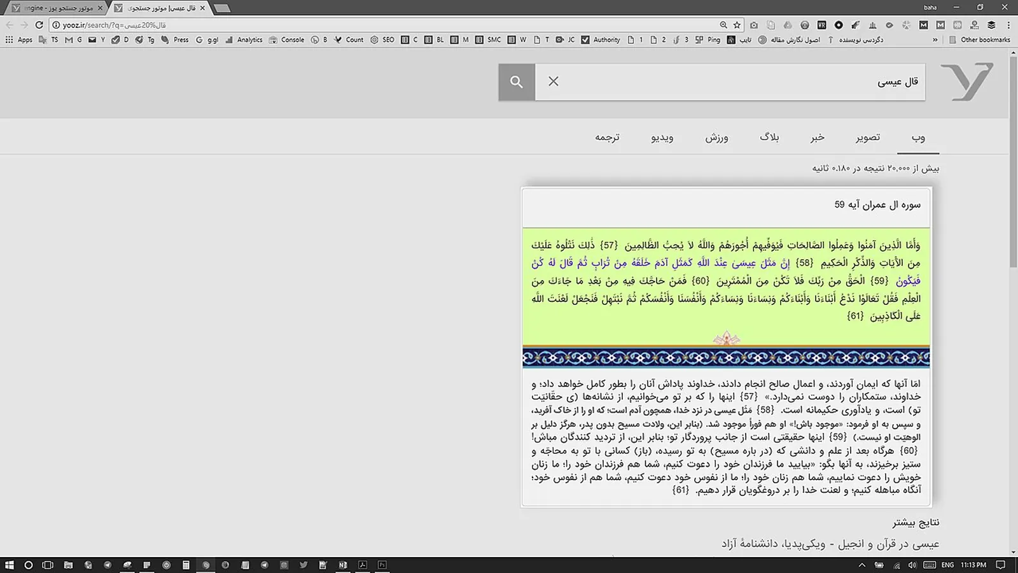Click the layers stack extension icon

tap(991, 25)
